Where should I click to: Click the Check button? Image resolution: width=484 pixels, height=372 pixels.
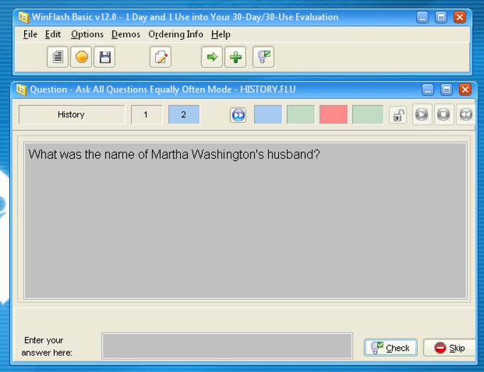[391, 348]
